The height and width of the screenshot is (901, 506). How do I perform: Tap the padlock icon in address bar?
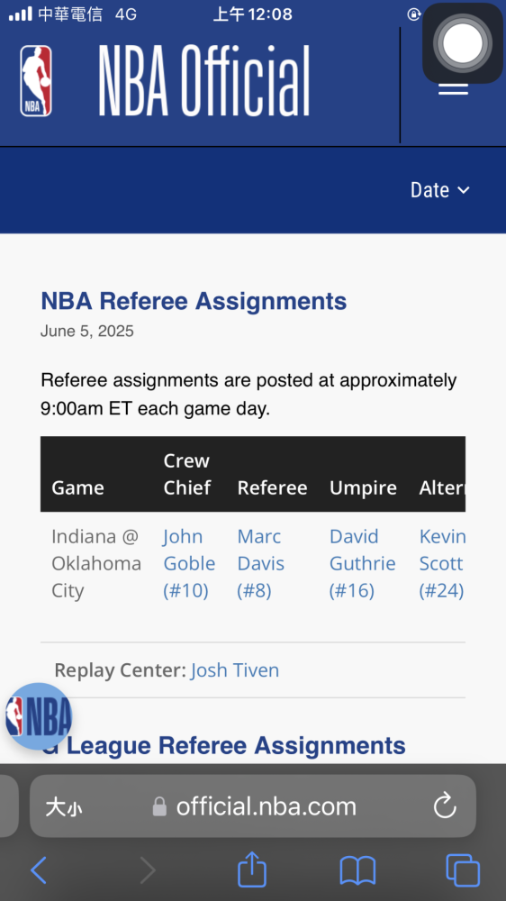[x=159, y=806]
